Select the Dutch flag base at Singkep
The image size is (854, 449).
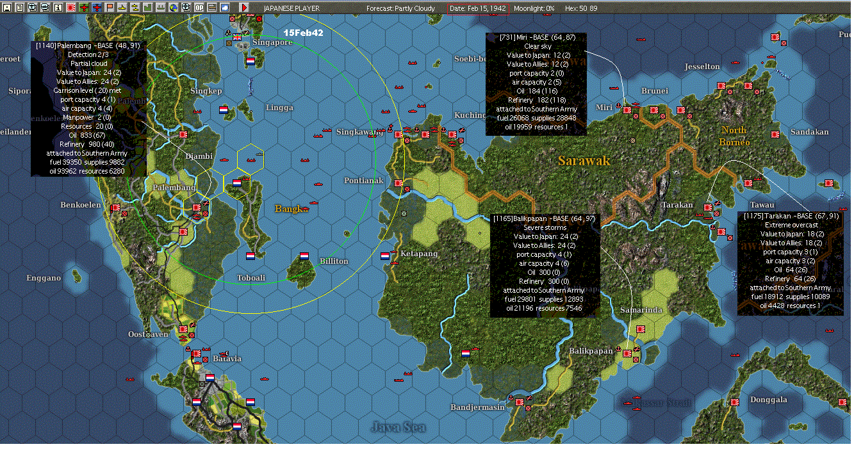pos(224,110)
